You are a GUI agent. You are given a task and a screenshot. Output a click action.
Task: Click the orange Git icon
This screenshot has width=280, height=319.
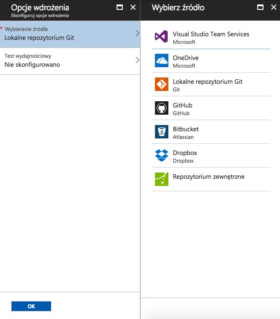click(x=161, y=84)
